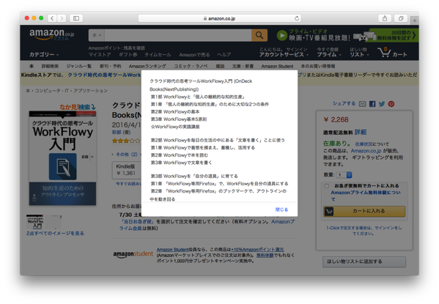Screen dimensions: 439x304
Task: Open the 30日間の無料体験を試す banner
Action: pyautogui.click(x=394, y=35)
